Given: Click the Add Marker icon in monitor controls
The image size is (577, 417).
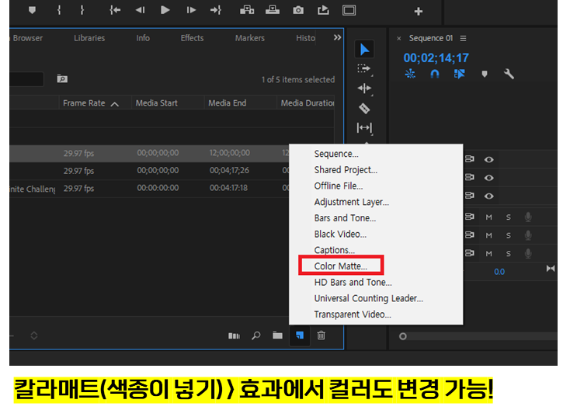Looking at the screenshot, I should click(x=32, y=10).
